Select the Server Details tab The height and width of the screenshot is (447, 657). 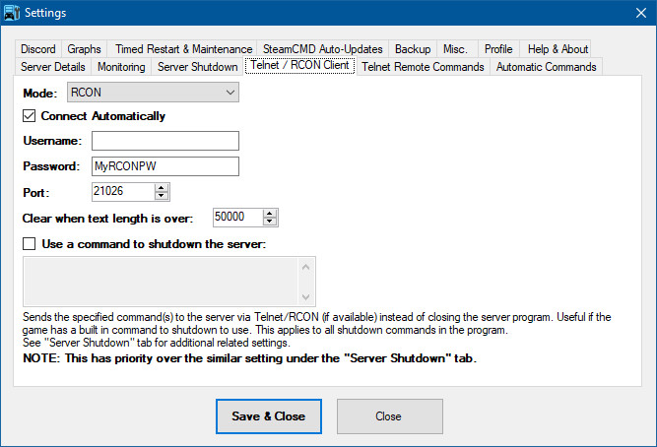pos(53,67)
